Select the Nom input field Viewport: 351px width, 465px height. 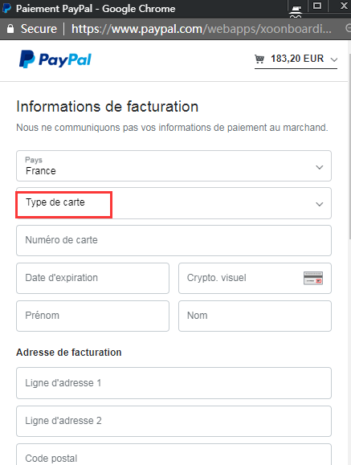255,316
